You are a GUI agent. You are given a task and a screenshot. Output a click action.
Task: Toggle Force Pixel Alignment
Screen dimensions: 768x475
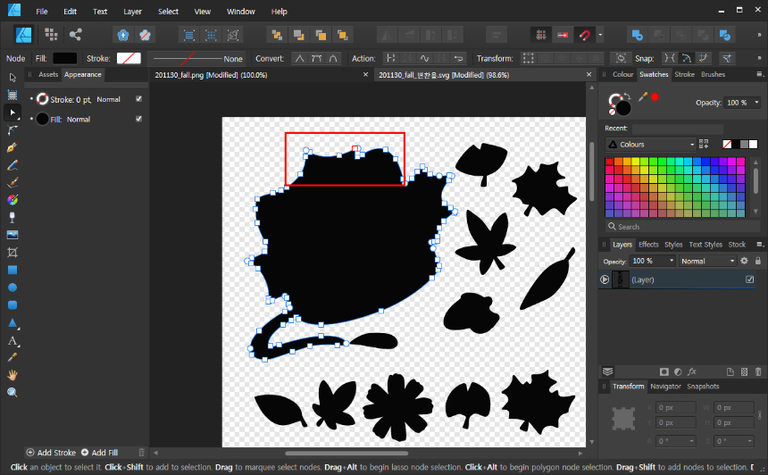pos(541,35)
